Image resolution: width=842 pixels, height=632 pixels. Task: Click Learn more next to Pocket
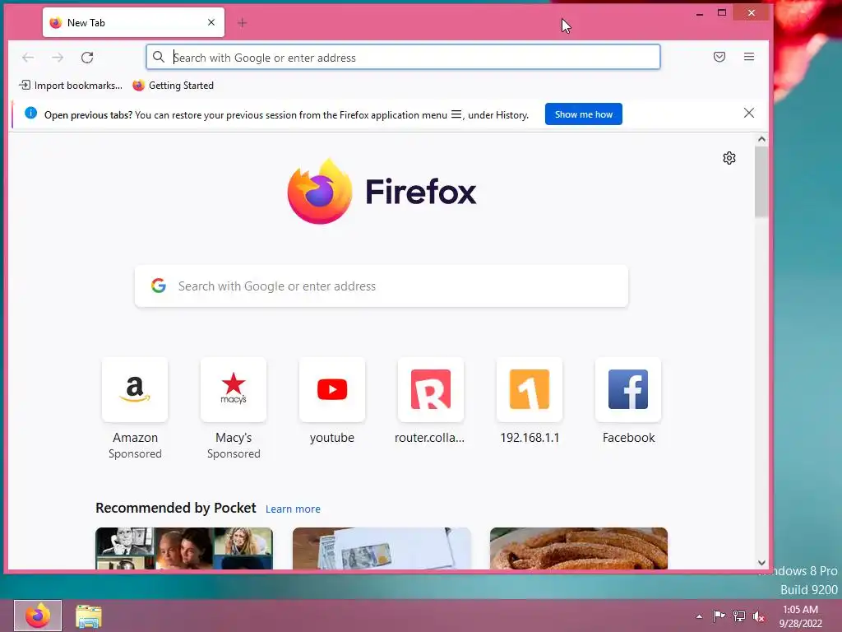pyautogui.click(x=294, y=509)
